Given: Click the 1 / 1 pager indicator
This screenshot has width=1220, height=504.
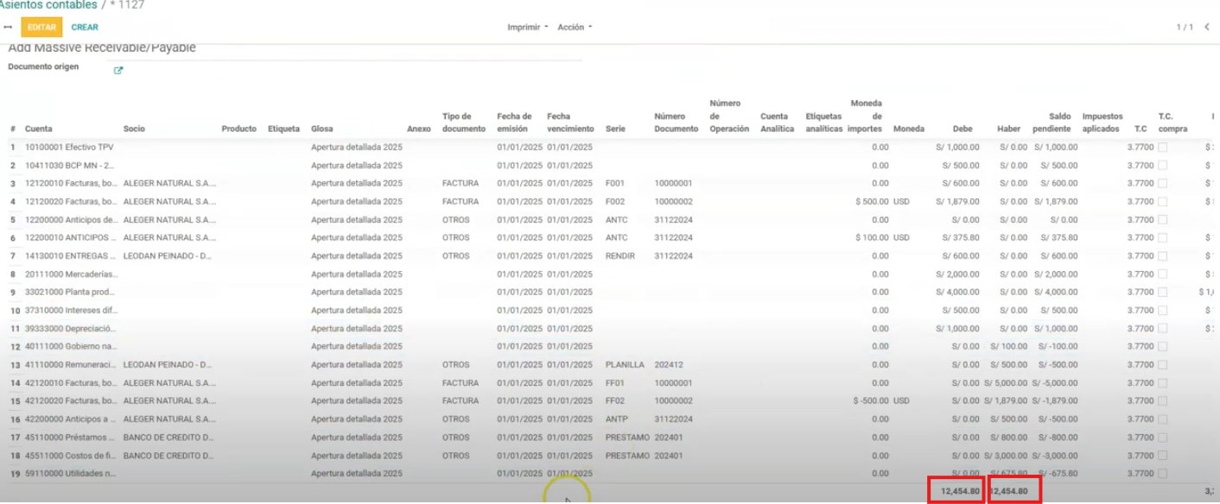Looking at the screenshot, I should click(1185, 28).
